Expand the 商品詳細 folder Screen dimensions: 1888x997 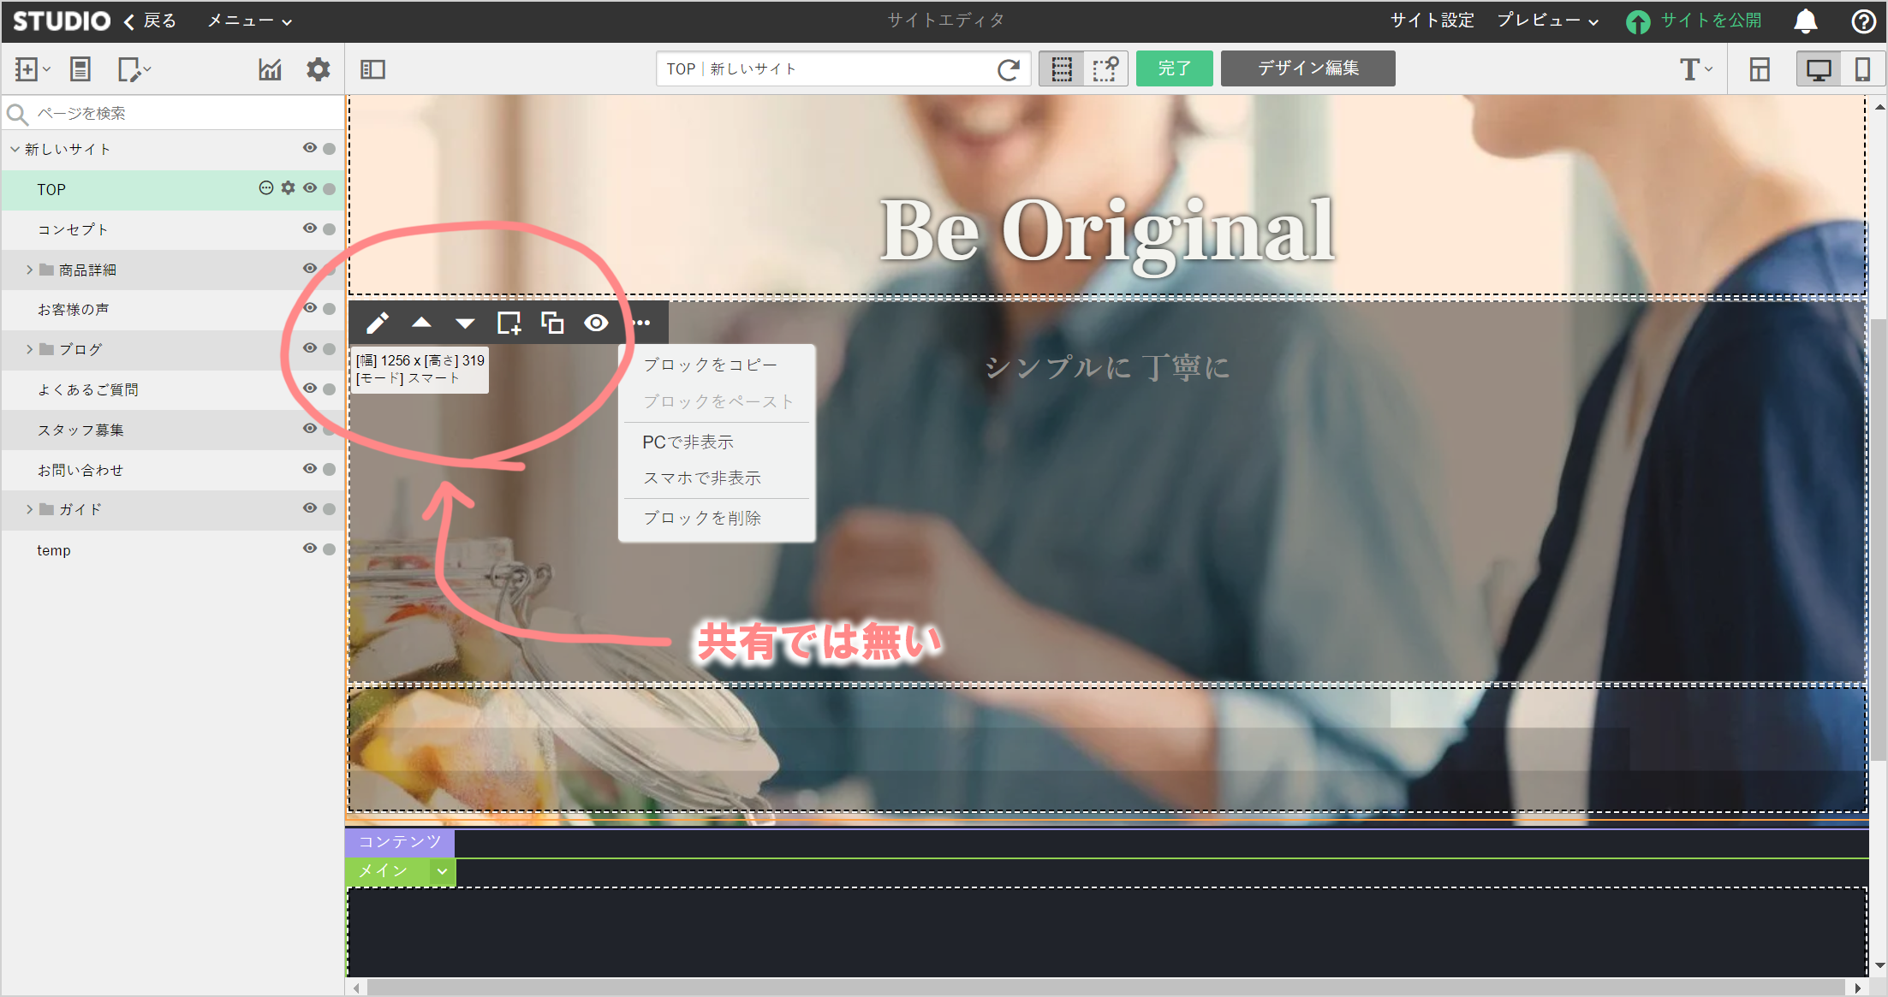[x=29, y=270]
